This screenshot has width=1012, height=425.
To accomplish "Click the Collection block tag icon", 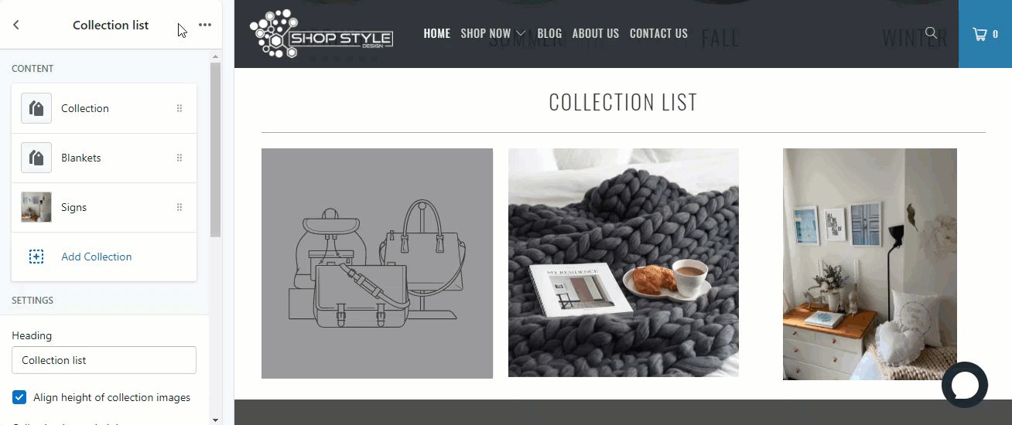I will tap(36, 108).
